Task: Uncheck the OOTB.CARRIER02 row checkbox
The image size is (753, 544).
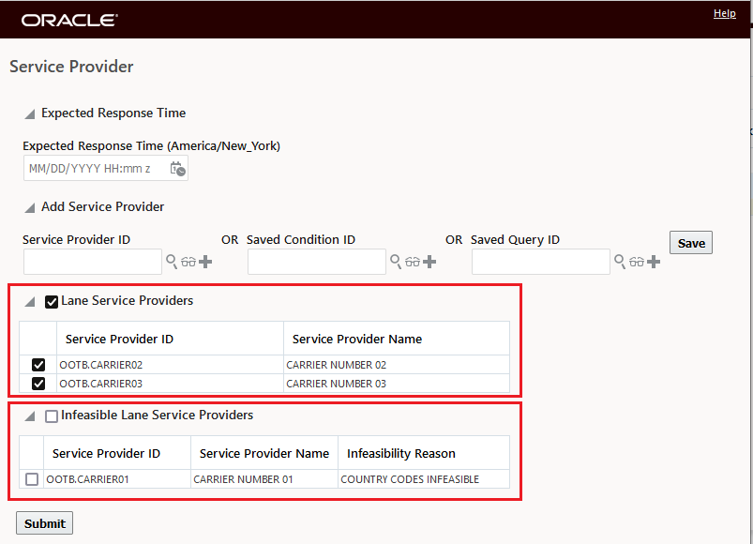Action: (38, 365)
